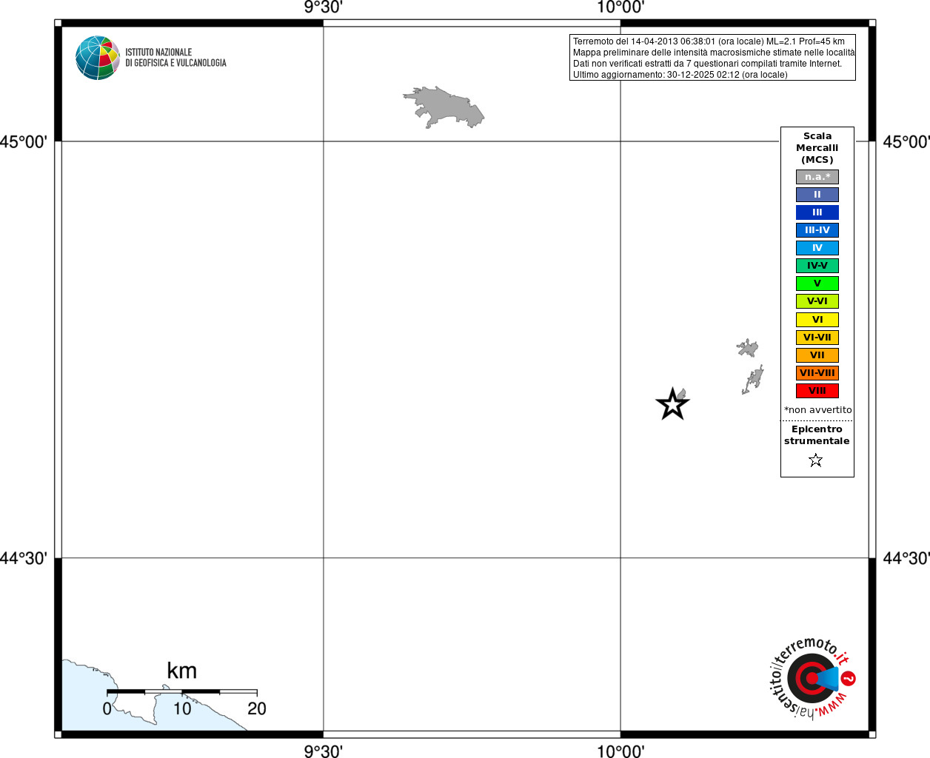
Task: Click the 'Ultimo aggiornamento' timestamp line
Action: (x=680, y=75)
